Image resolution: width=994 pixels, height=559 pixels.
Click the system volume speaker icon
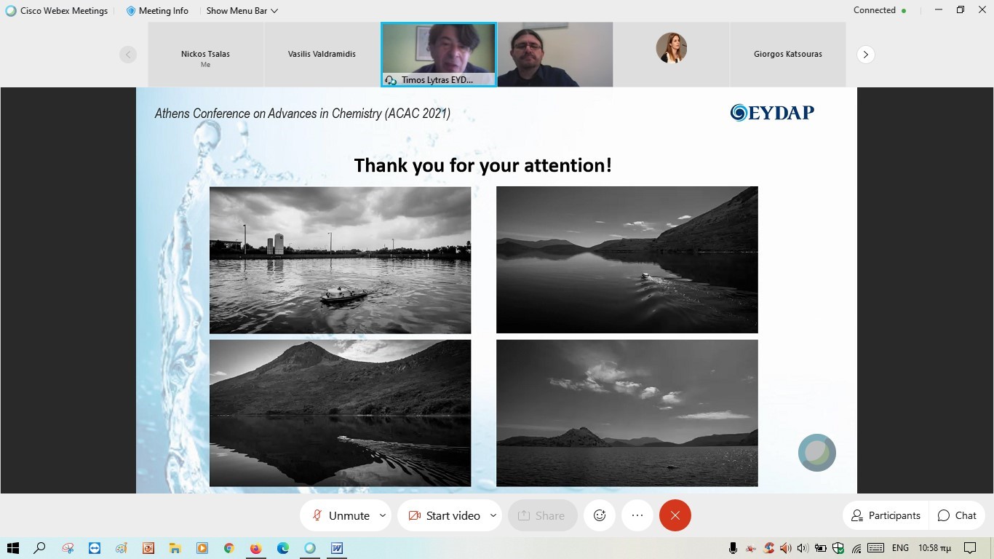pyautogui.click(x=803, y=548)
